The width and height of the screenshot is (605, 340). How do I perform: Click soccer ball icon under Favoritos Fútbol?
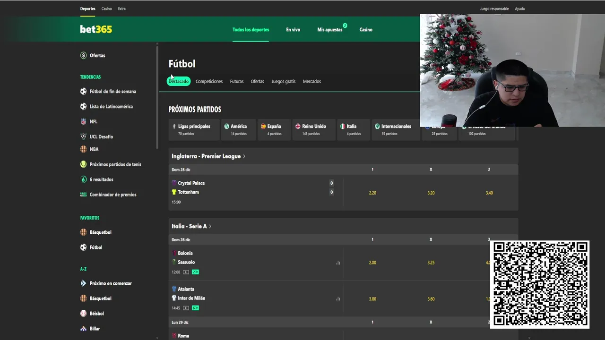coord(84,247)
